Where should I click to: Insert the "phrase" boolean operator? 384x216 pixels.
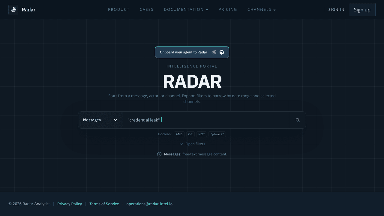pyautogui.click(x=217, y=134)
